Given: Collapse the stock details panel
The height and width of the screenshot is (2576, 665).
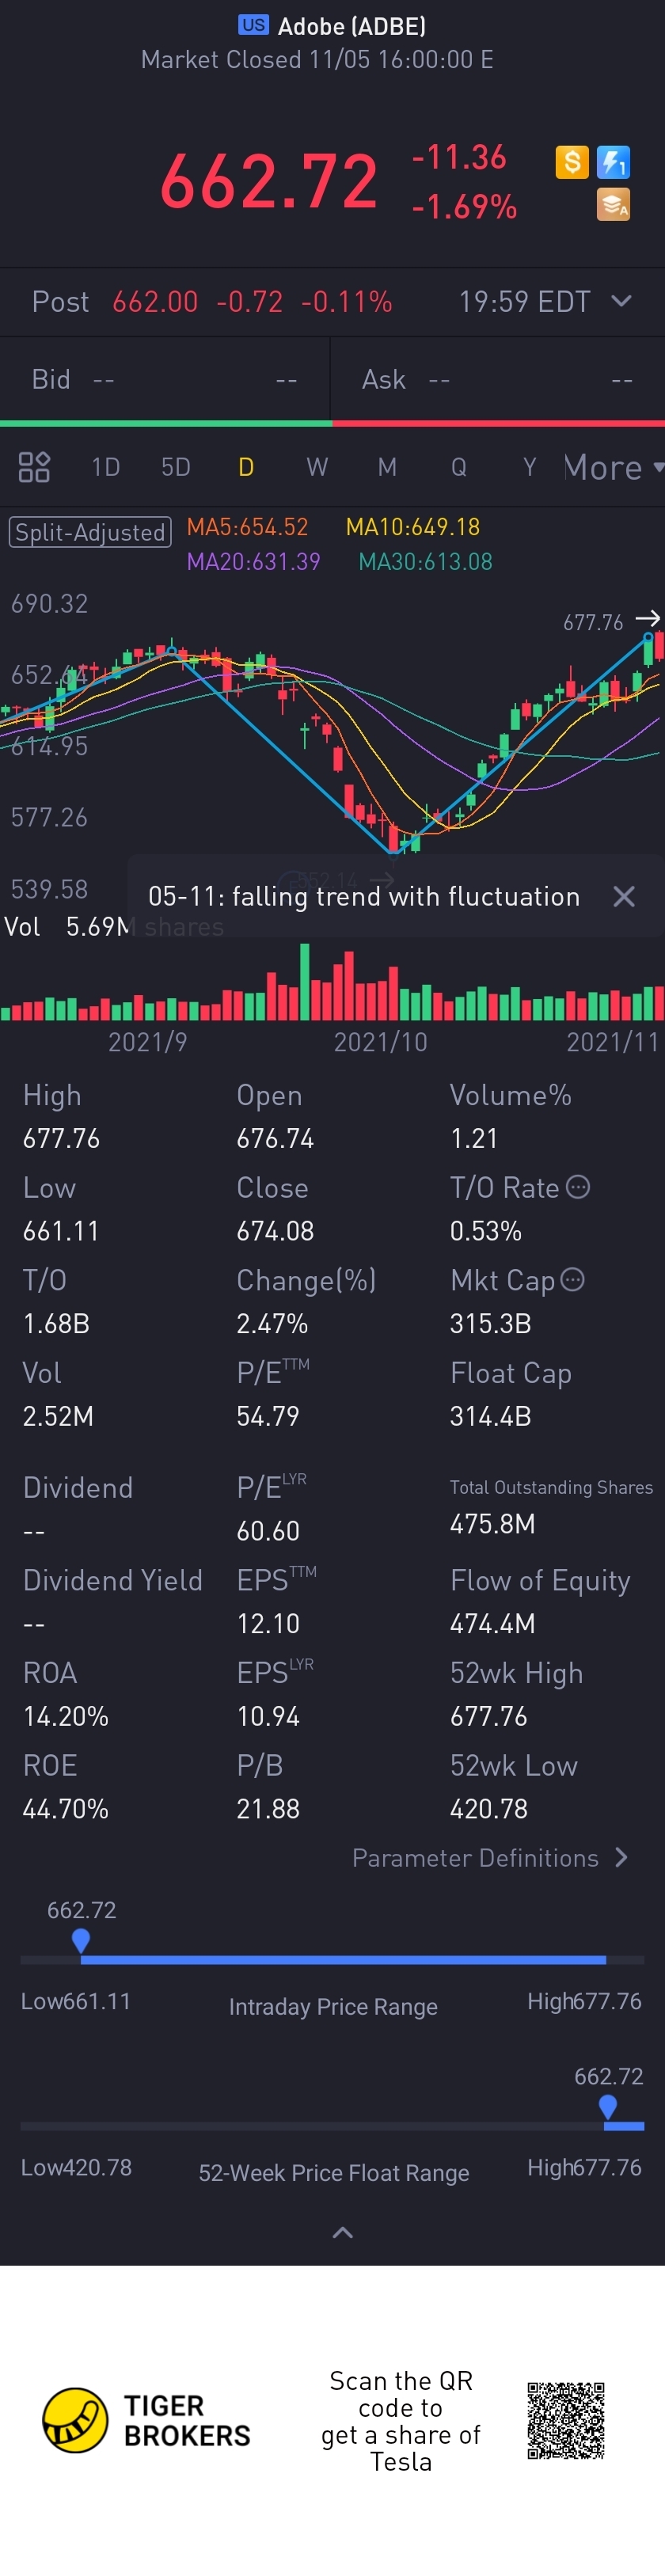Looking at the screenshot, I should coord(342,2233).
